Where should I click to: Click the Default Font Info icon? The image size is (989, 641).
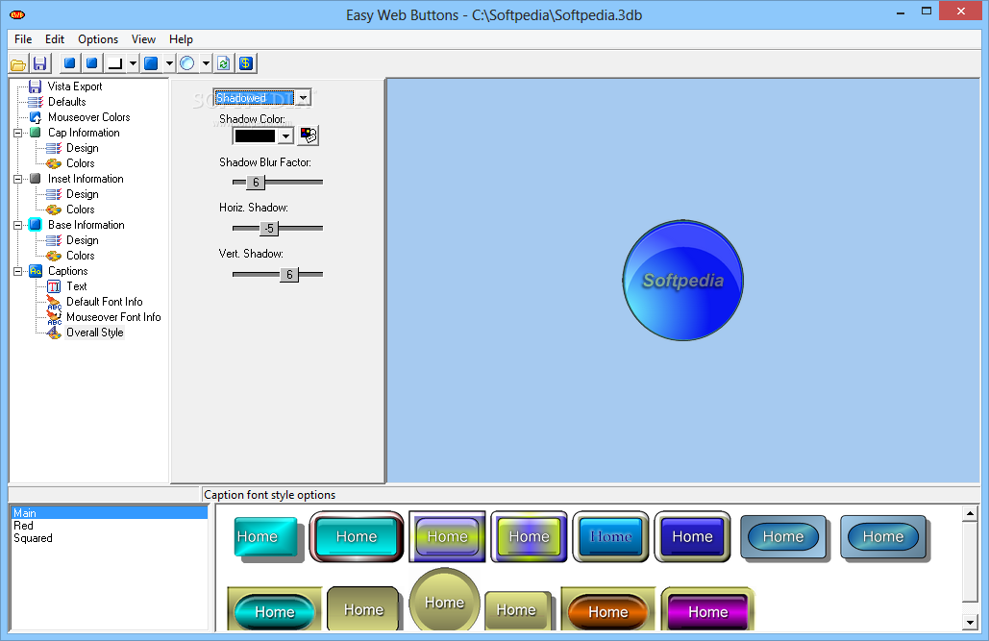(x=54, y=302)
